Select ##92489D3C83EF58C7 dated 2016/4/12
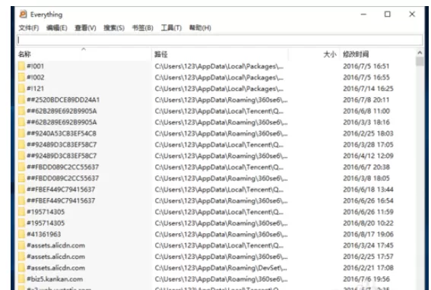The image size is (431, 290). coord(62,156)
